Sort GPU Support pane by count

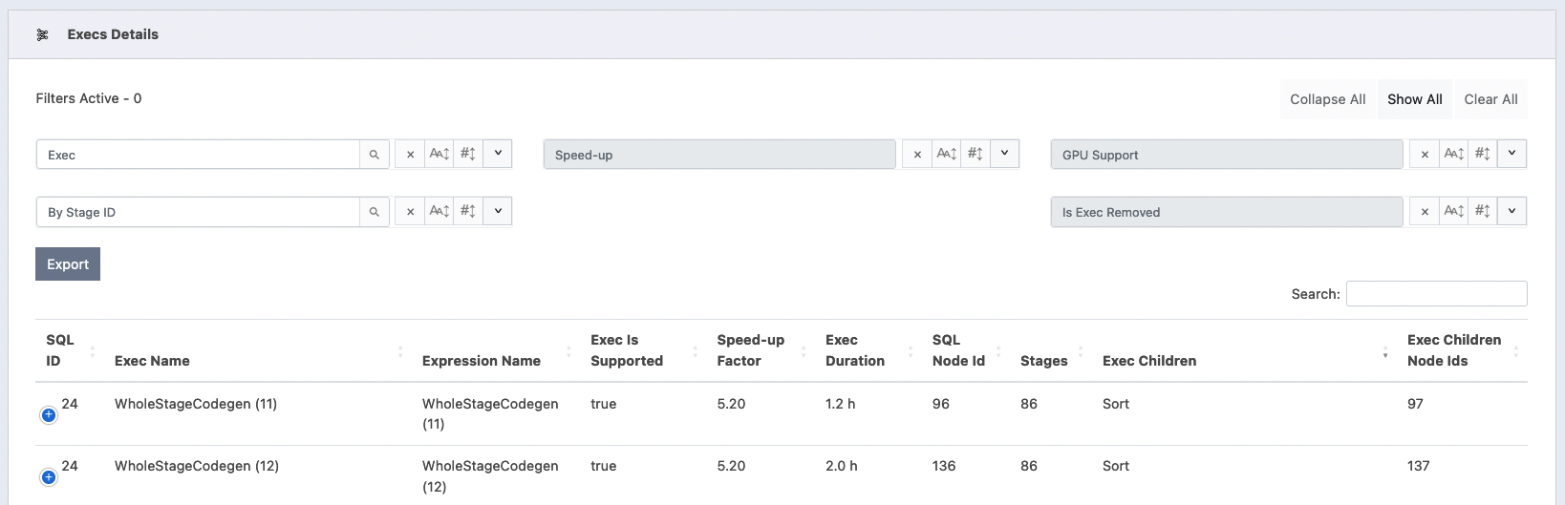1483,154
